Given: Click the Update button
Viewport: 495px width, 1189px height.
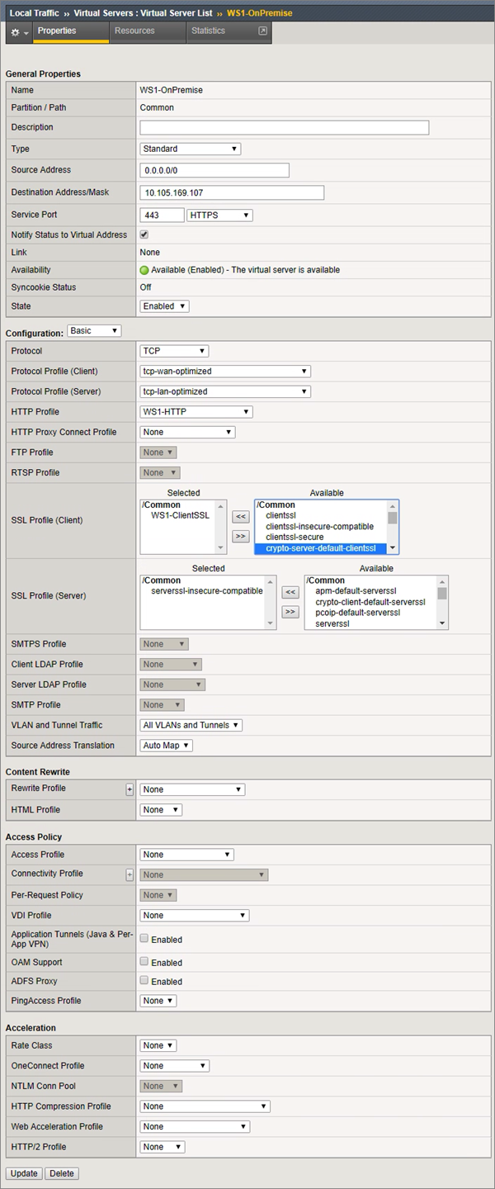Looking at the screenshot, I should coord(24,1173).
